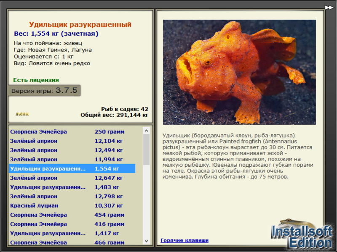Select highlighted Удильщик разукрашенный 1,554 кг row

tap(72, 169)
